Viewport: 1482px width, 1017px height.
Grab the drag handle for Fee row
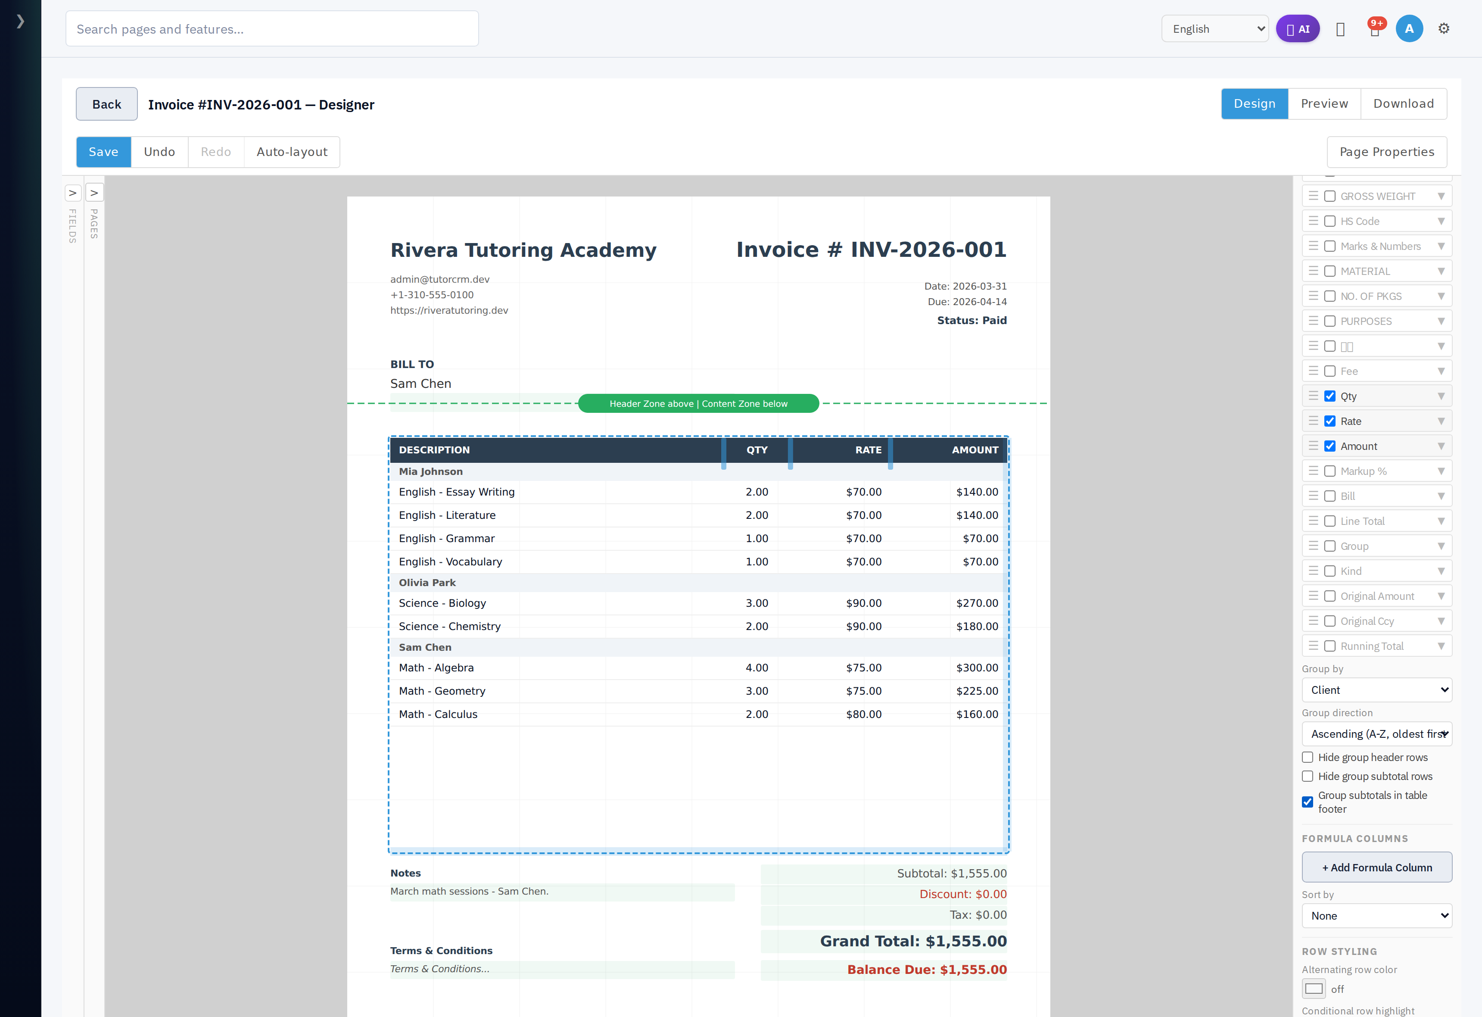click(x=1314, y=371)
